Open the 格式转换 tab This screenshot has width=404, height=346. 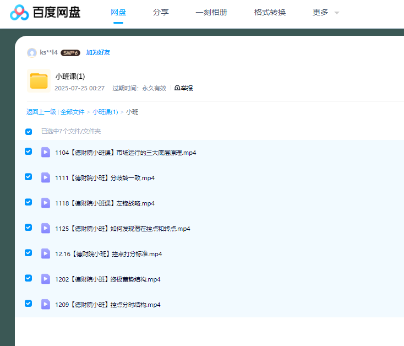click(x=270, y=12)
